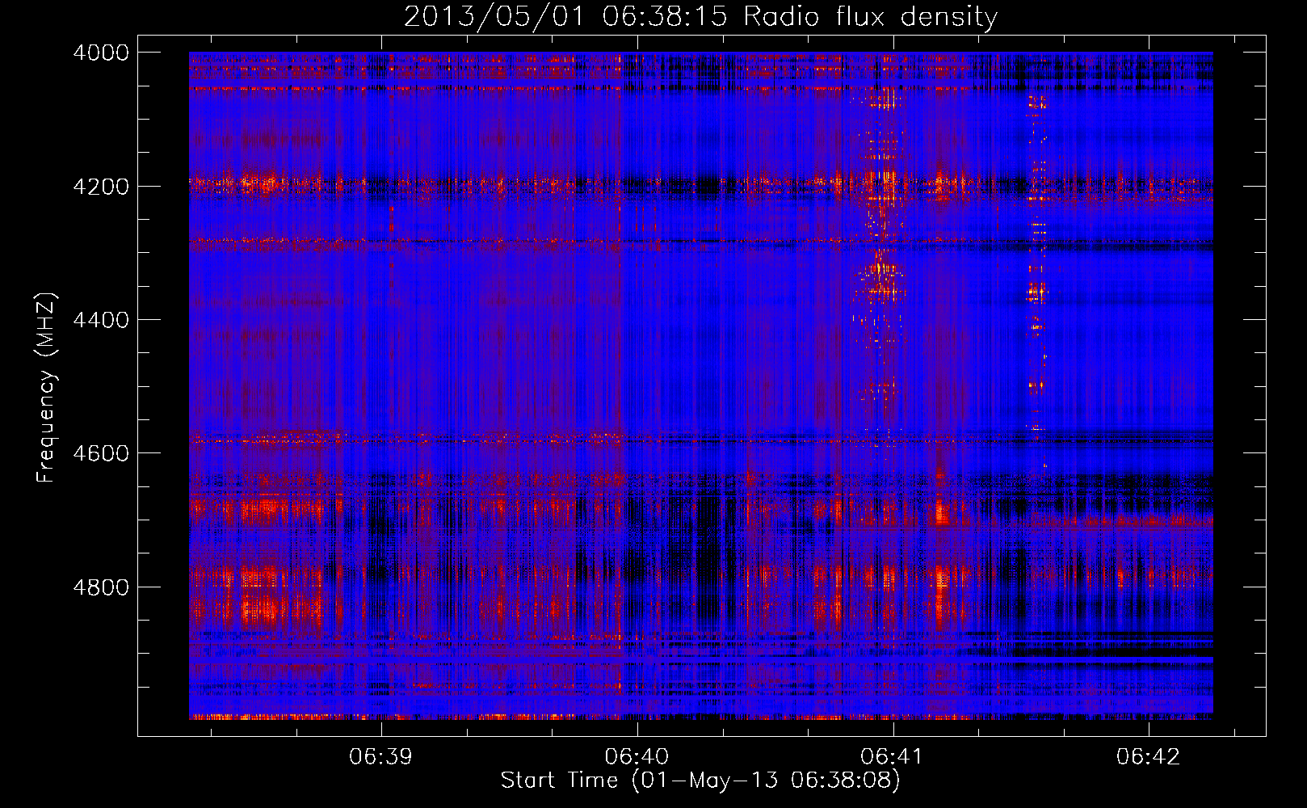Click the 4400 frequency tick label
Viewport: 1307px width, 808px height.
(x=101, y=320)
